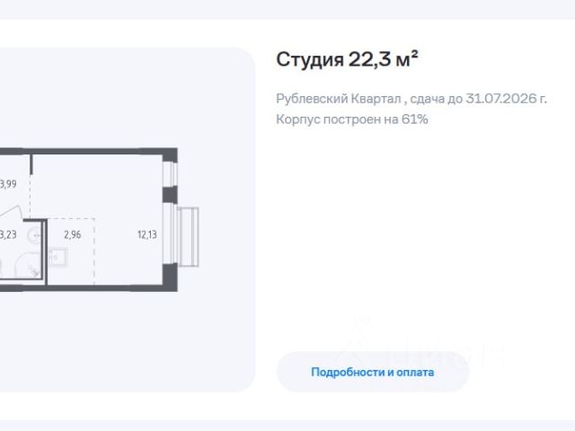Click the 12,13 living area label
This screenshot has height=431, width=575.
146,235
